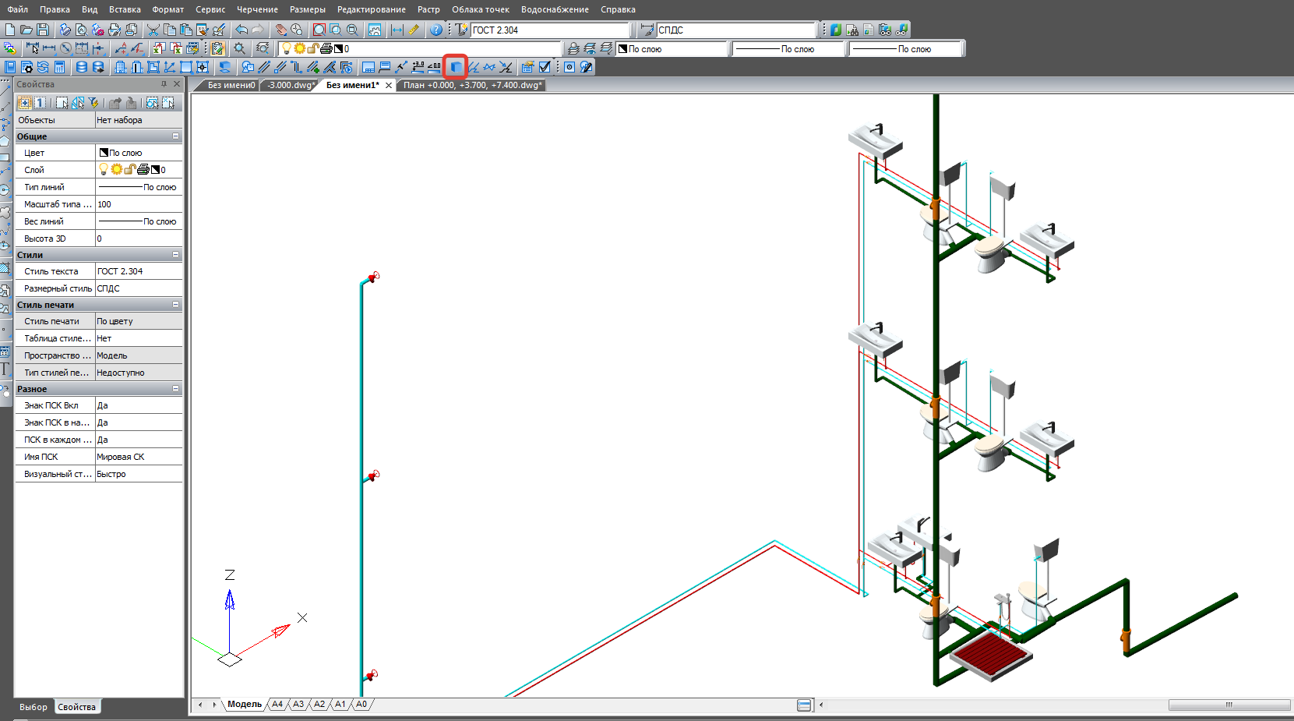Click the green book icon top right

click(835, 30)
